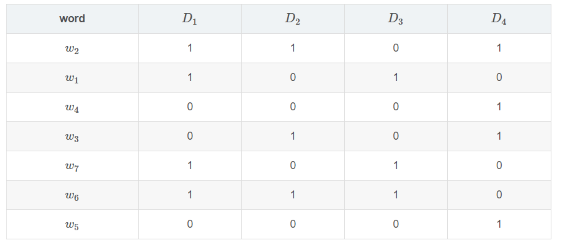Select the D2 cell for w3
The width and height of the screenshot is (561, 248).
293,136
